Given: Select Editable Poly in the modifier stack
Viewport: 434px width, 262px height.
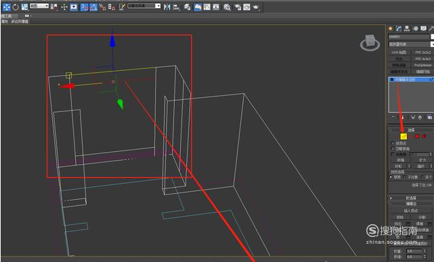Looking at the screenshot, I should click(x=405, y=80).
